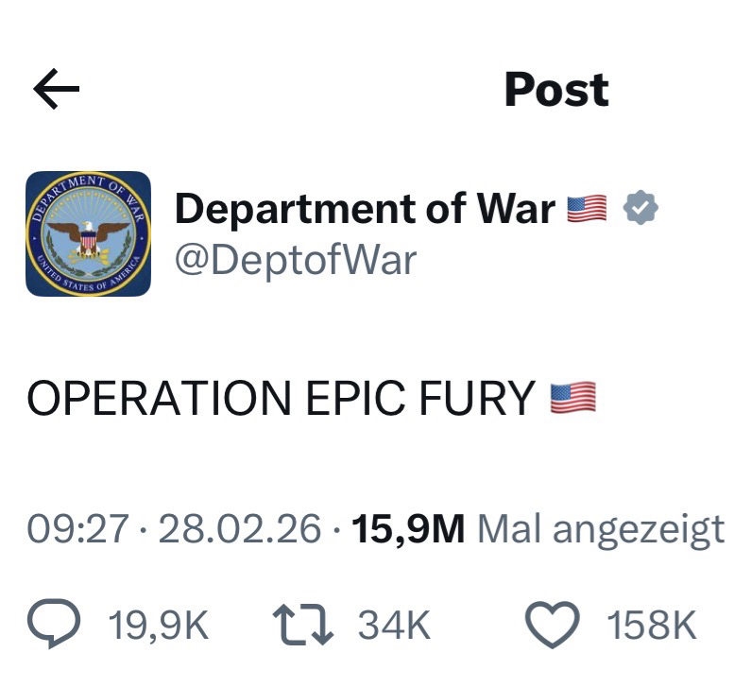Open the 15,9M view count

click(x=408, y=529)
